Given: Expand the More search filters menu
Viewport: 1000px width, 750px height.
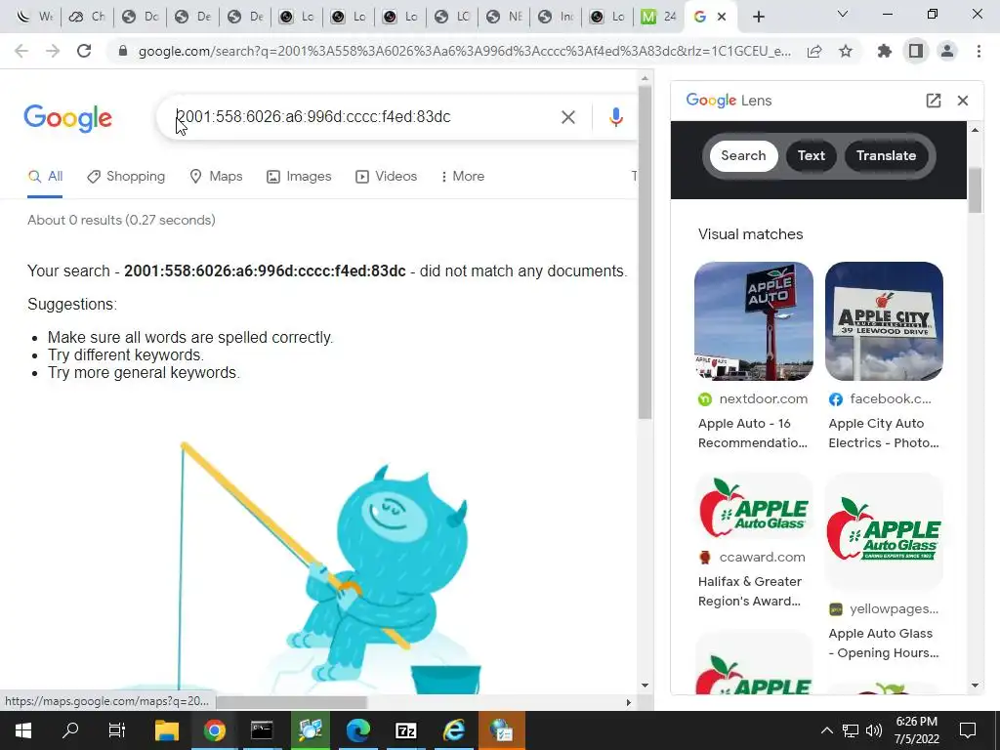Looking at the screenshot, I should point(463,176).
